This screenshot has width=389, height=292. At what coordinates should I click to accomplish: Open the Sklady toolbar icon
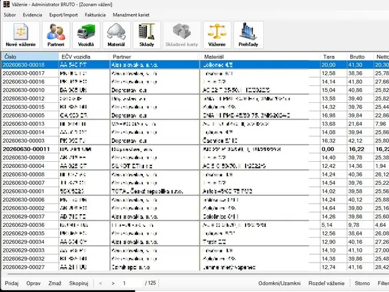point(146,35)
